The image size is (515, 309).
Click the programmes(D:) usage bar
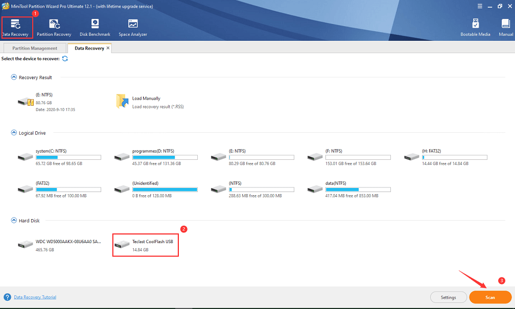point(165,158)
